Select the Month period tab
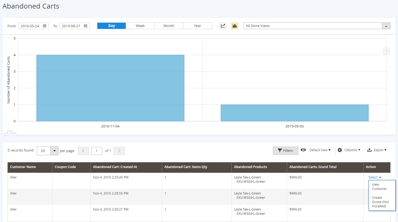398x222 pixels. pos(169,26)
